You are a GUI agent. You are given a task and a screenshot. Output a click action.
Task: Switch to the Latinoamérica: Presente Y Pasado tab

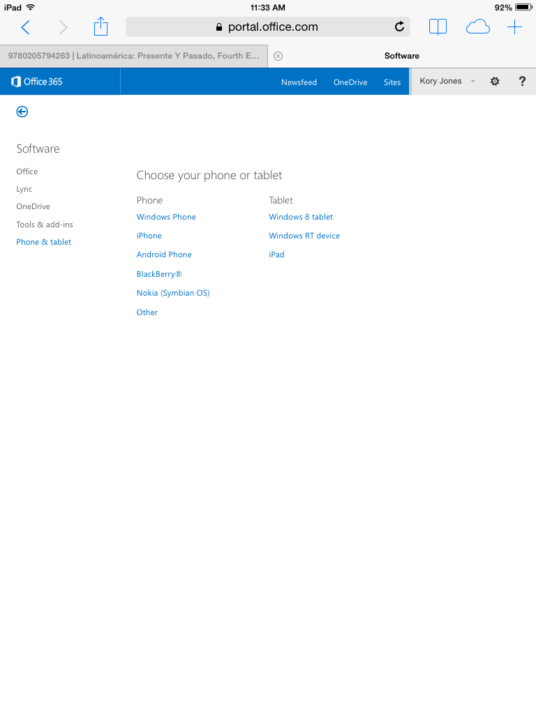coord(134,56)
